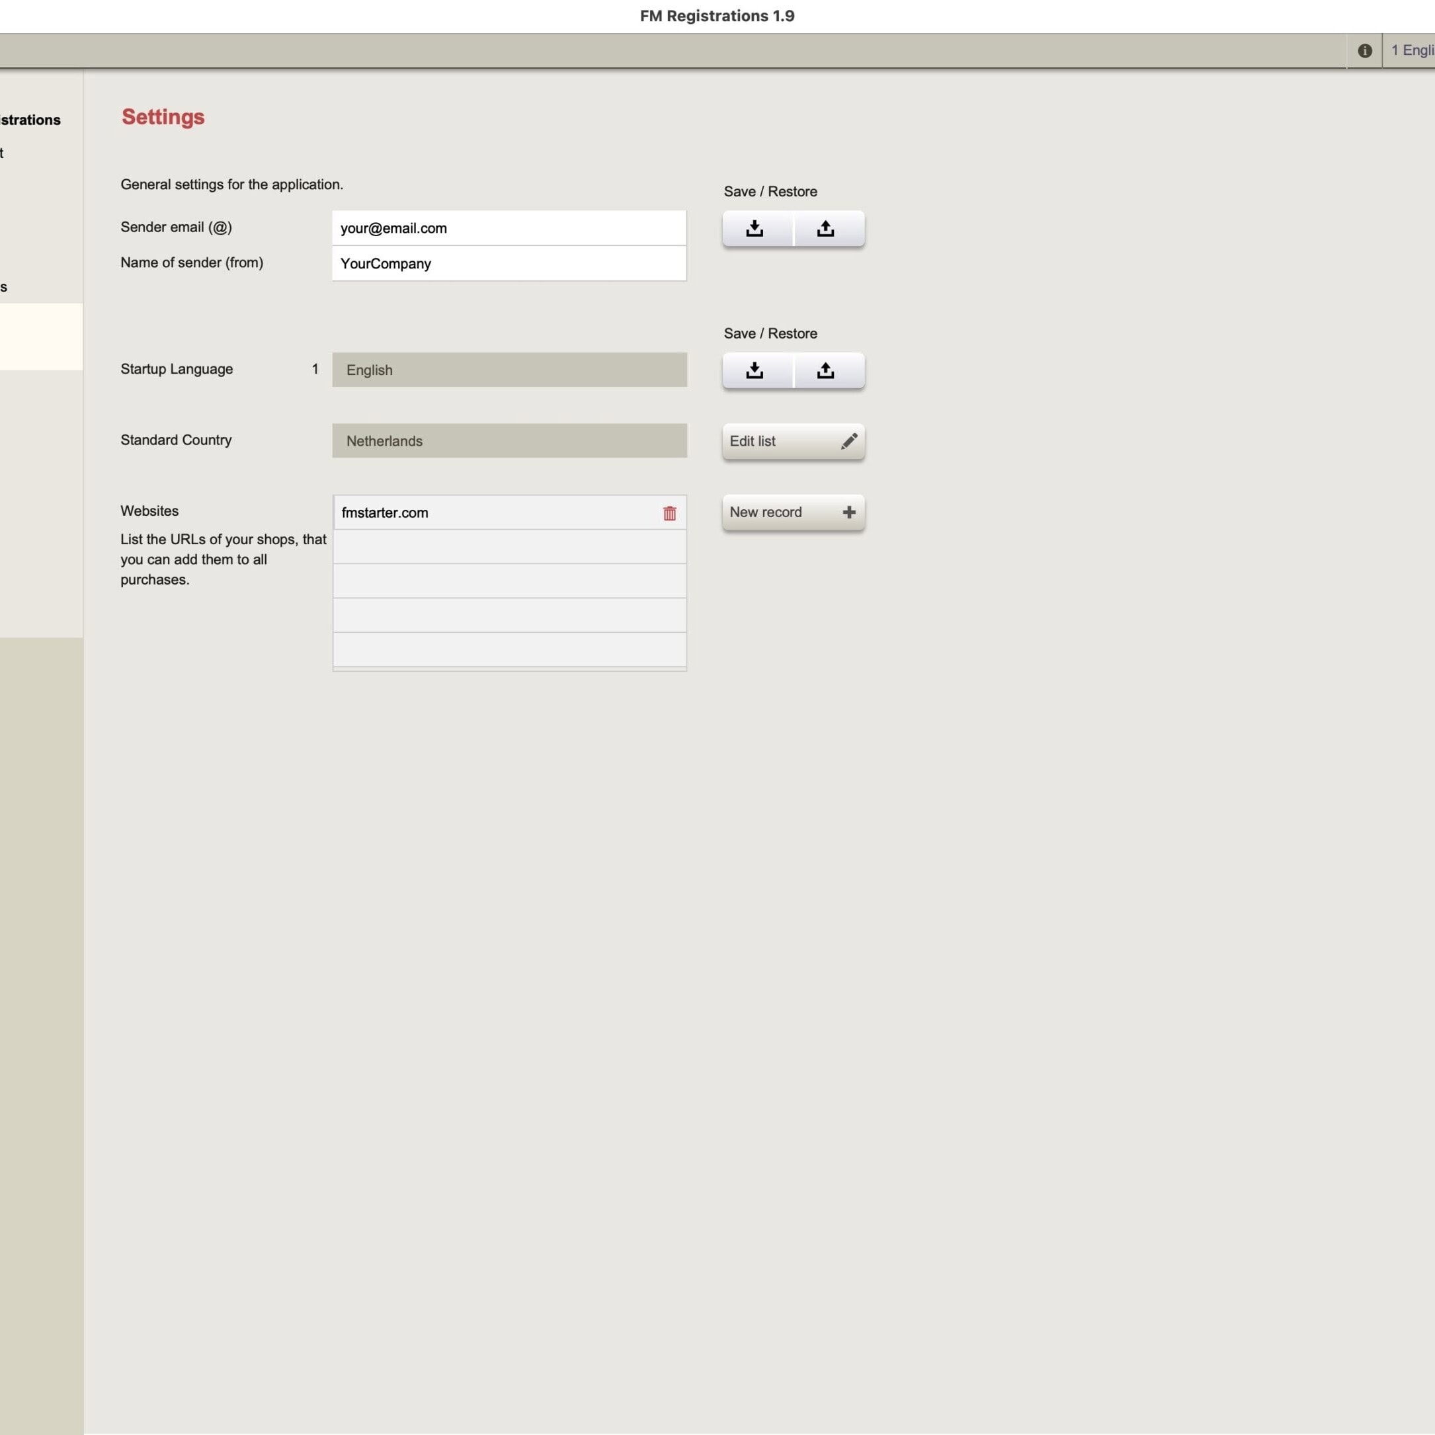This screenshot has width=1435, height=1435.
Task: Click the third empty Websites row
Action: (509, 616)
